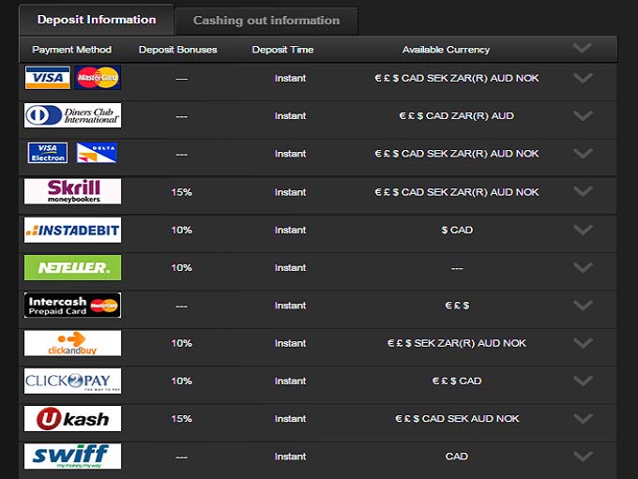The width and height of the screenshot is (638, 479).
Task: Click the Neteller payment logo
Action: 72,267
